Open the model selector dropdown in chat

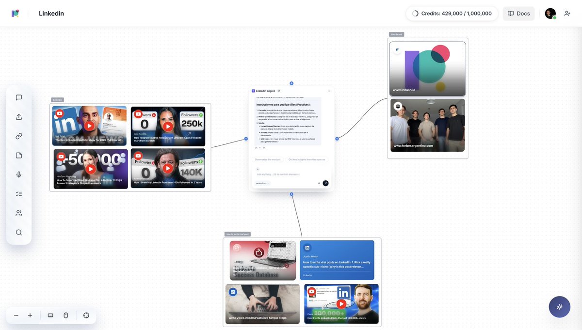[x=262, y=183]
